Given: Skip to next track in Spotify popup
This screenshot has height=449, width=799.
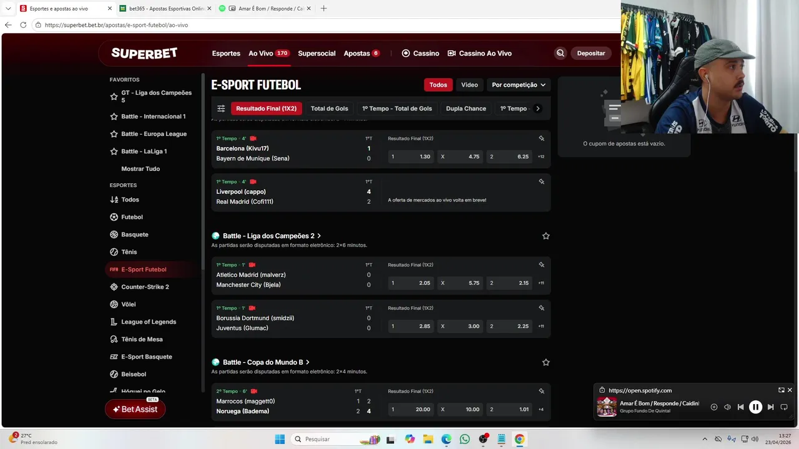Looking at the screenshot, I should [x=770, y=407].
